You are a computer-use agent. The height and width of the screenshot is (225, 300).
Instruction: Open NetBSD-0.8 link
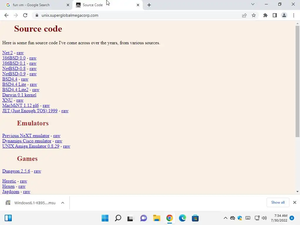click(14, 69)
